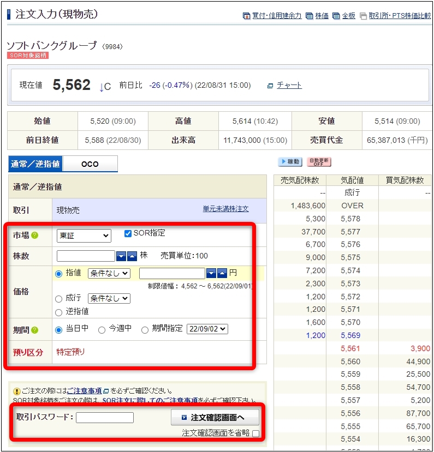Select the 成行 market order radio button
Screen dimensions: 434x452
tap(58, 299)
